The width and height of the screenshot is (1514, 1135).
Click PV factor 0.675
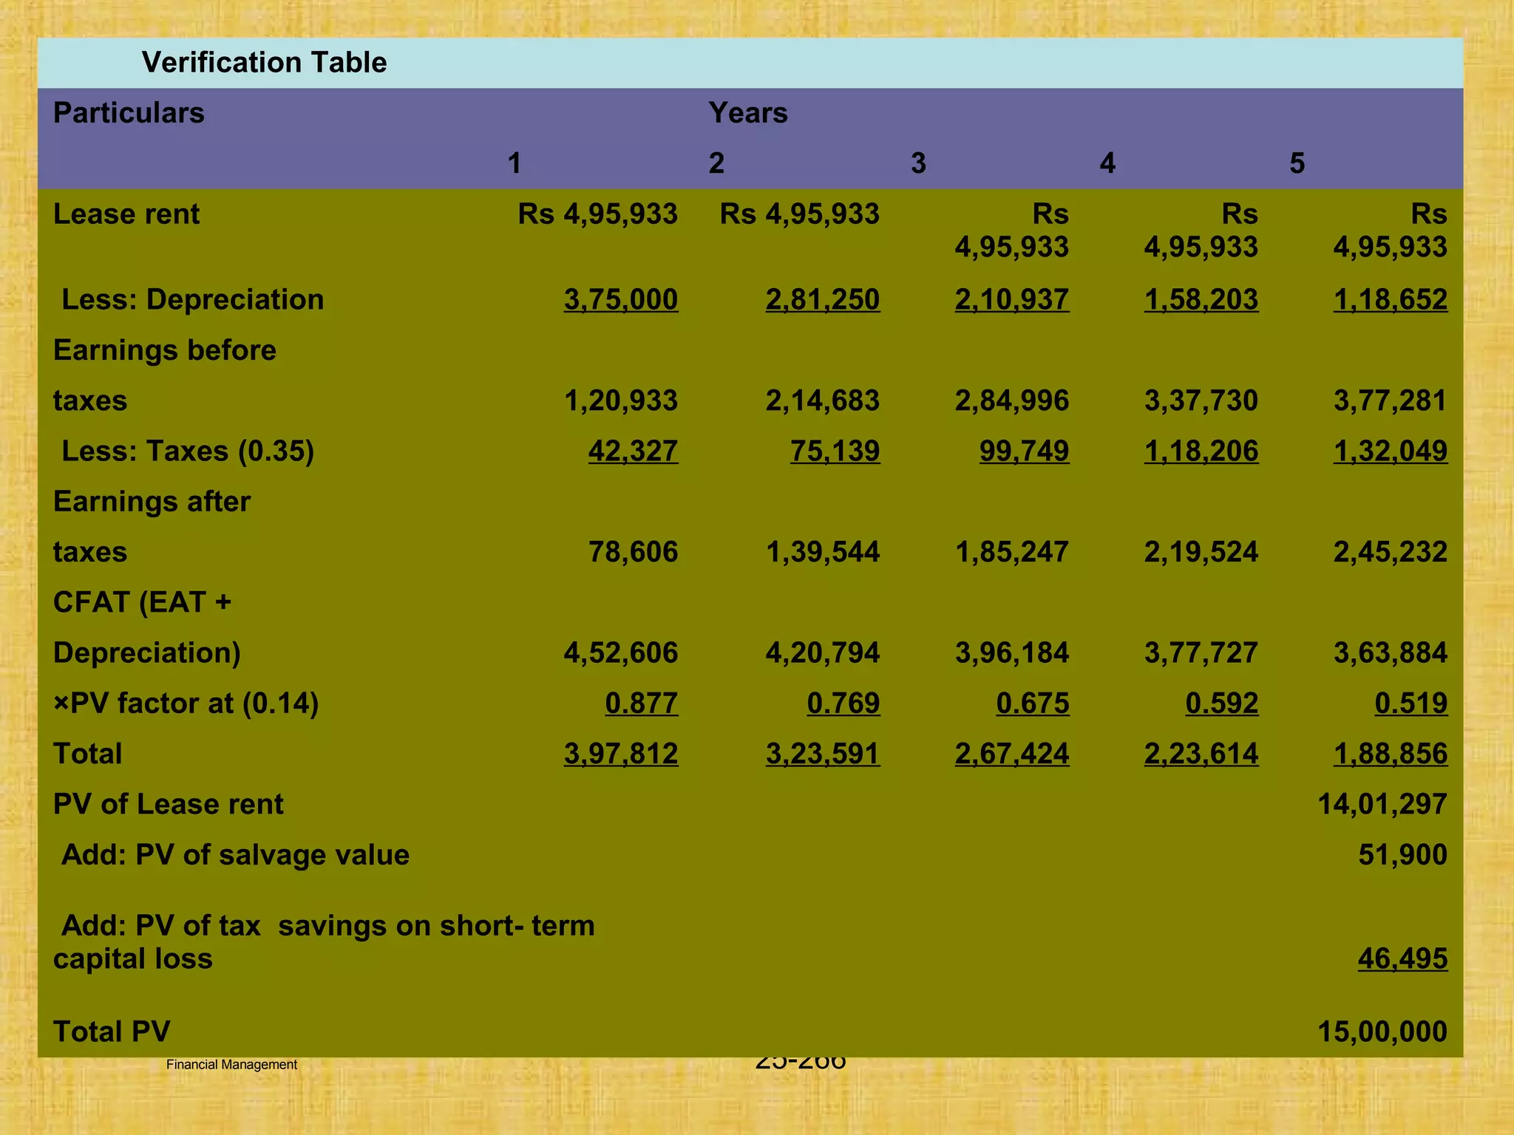tap(1033, 703)
